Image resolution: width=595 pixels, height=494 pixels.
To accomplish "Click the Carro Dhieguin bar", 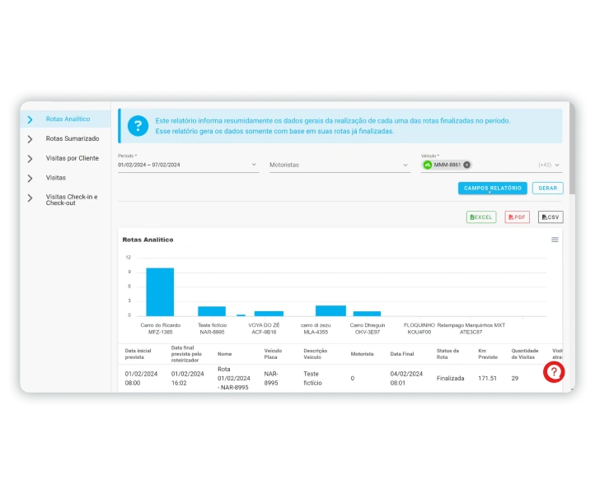I will point(367,314).
